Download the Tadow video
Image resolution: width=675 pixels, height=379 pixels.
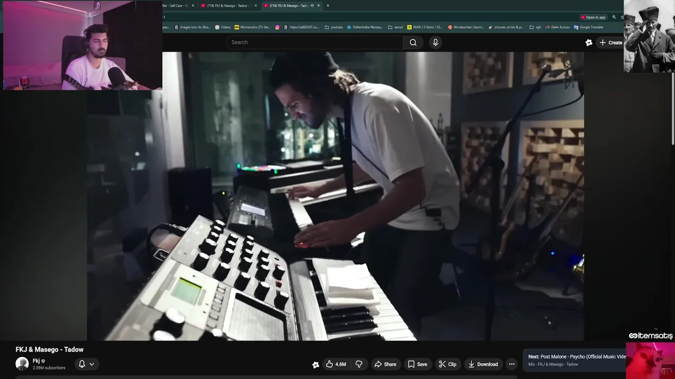[483, 364]
